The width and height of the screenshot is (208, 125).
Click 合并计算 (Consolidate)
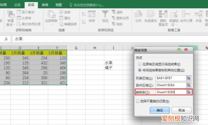(186, 17)
